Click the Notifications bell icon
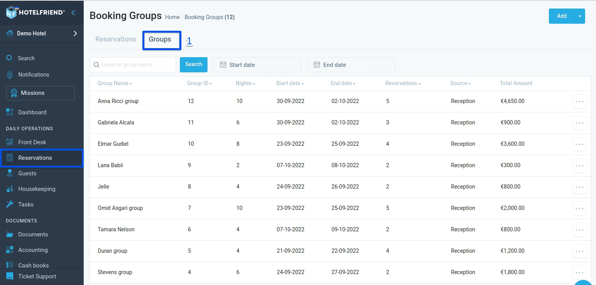The image size is (596, 285). coord(10,75)
